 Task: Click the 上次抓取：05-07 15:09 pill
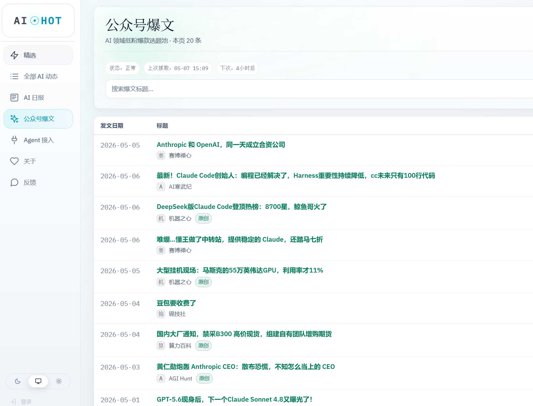[x=178, y=68]
